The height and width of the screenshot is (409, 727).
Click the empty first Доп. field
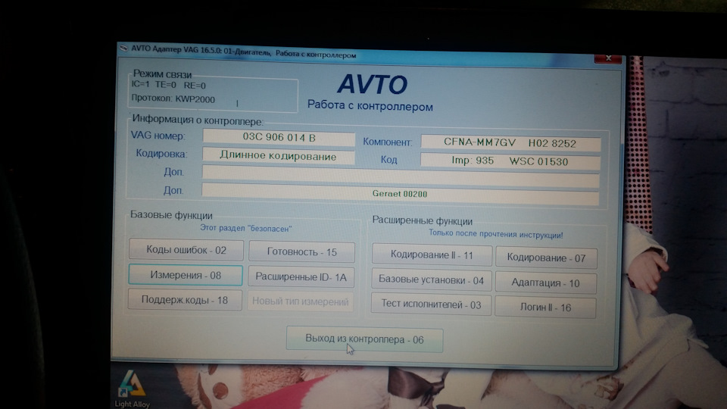tap(401, 177)
